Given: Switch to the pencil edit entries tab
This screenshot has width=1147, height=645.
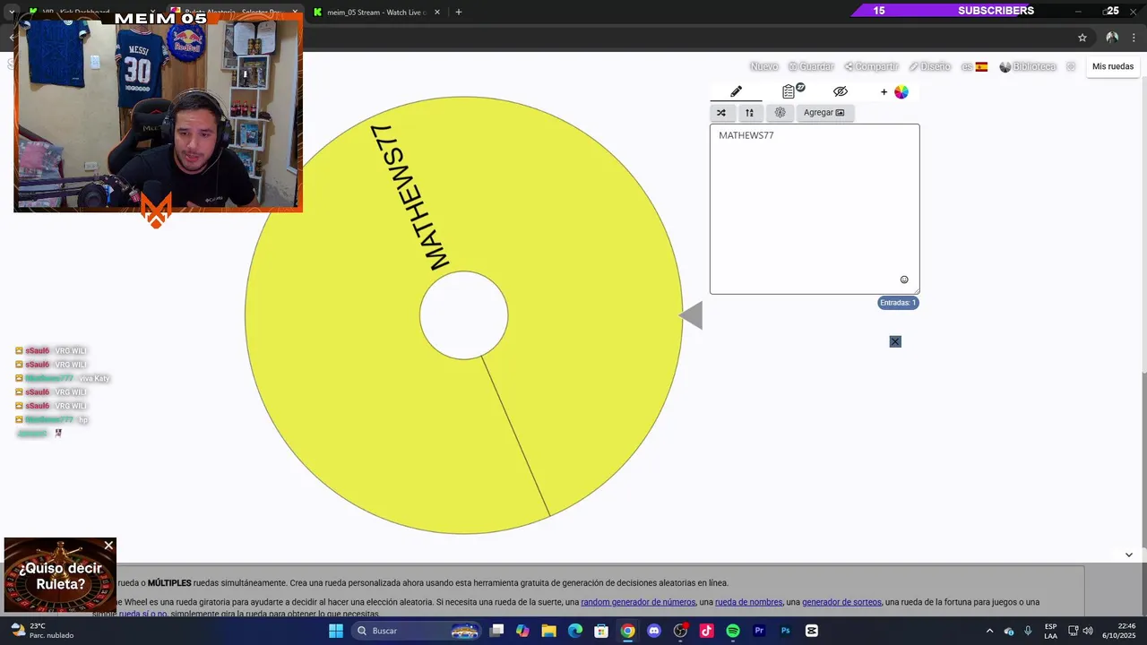Looking at the screenshot, I should click(736, 91).
